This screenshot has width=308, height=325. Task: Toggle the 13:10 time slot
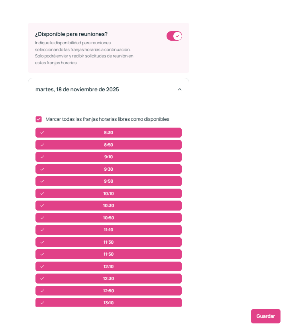click(x=108, y=303)
